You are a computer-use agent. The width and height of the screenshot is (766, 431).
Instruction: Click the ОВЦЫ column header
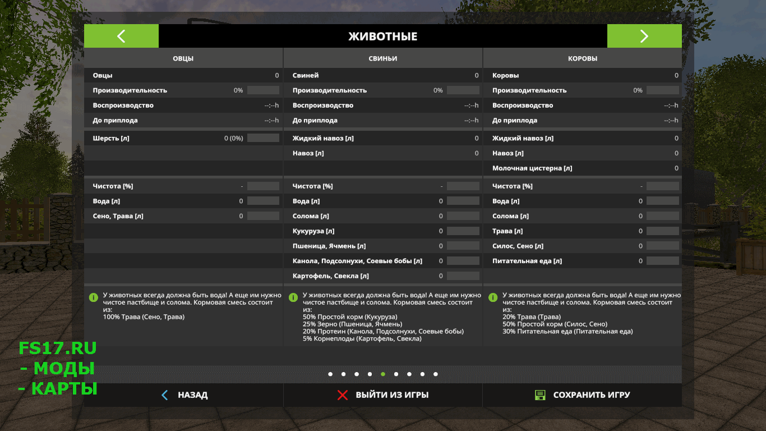[x=183, y=58]
